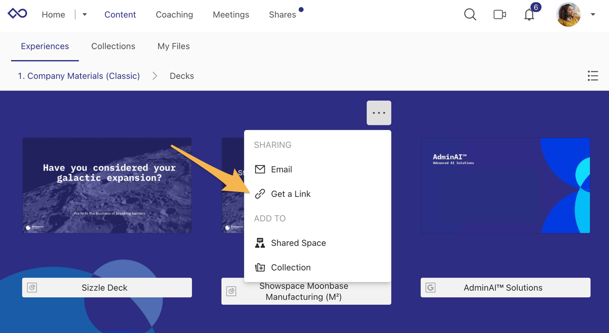Screen dimensions: 609x333
Task: Open the Content nav item
Action: coord(120,15)
